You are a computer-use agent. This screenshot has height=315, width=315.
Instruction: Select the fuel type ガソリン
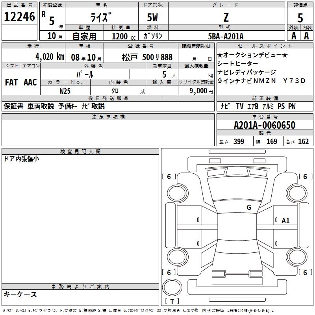point(153,36)
